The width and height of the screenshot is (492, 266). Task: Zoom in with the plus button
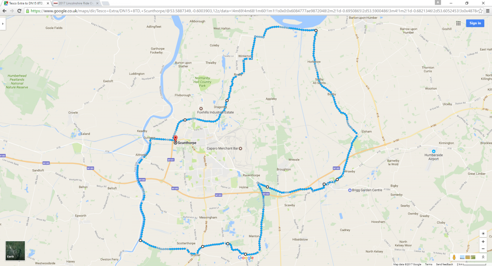(483, 242)
